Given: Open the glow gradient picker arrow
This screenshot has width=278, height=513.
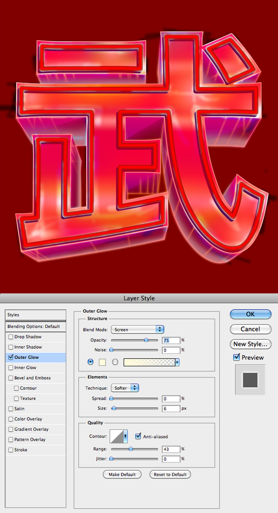Looking at the screenshot, I should click(177, 362).
